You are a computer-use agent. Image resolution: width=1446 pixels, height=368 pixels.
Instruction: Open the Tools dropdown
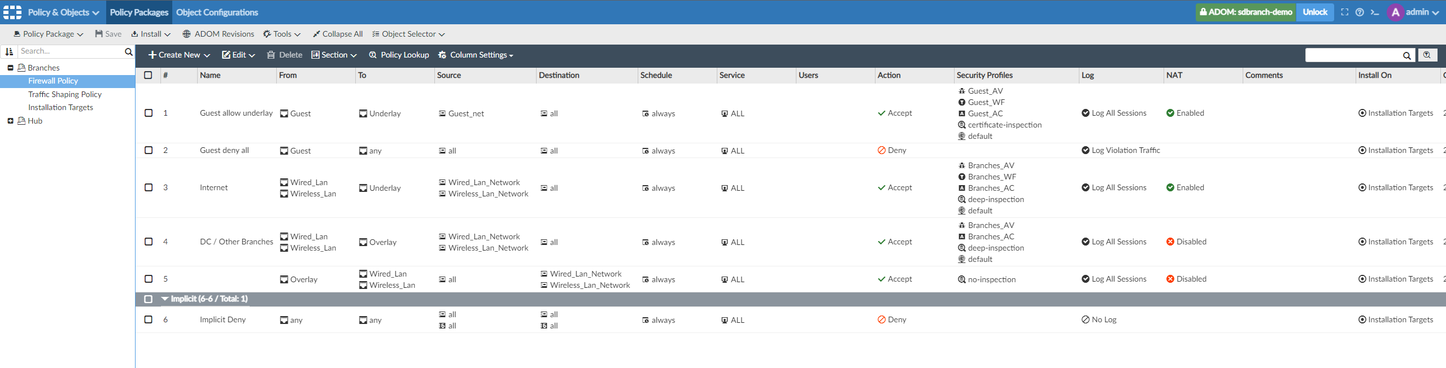(x=282, y=34)
